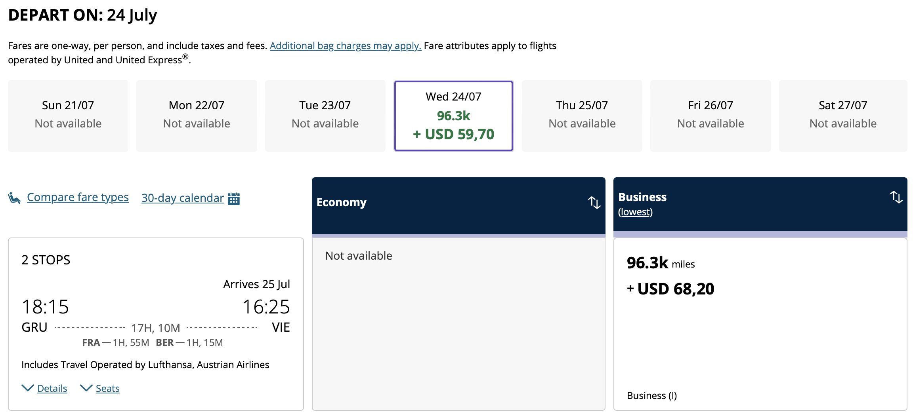The image size is (913, 414).
Task: Click the calendar icon next to 30-day calendar
Action: (234, 198)
